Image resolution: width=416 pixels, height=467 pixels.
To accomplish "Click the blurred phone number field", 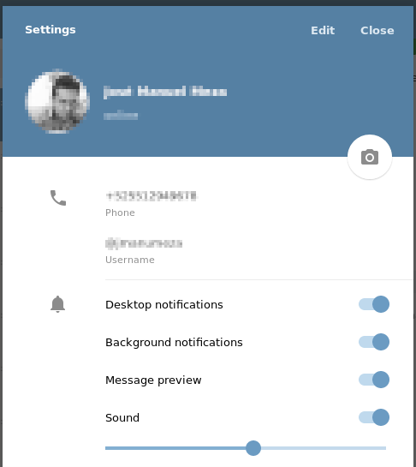I will 152,196.
